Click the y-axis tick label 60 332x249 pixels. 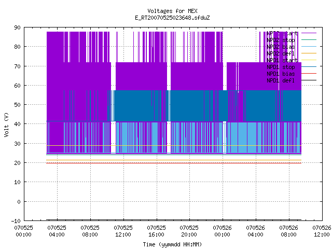click(x=17, y=86)
